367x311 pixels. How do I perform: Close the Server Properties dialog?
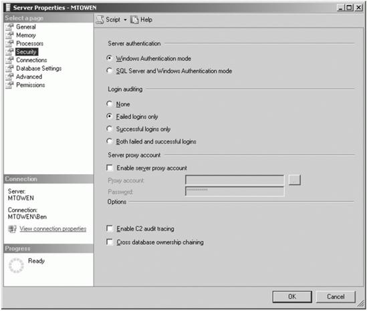358,8
